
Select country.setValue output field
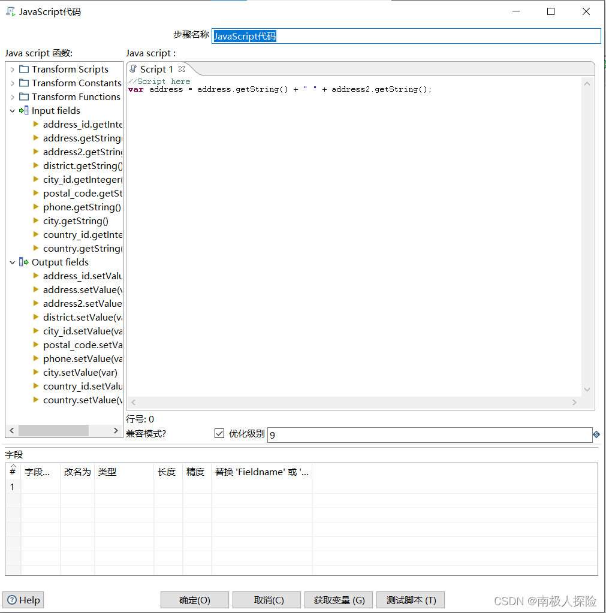click(83, 400)
